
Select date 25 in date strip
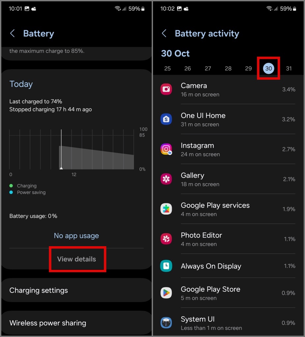(x=168, y=68)
